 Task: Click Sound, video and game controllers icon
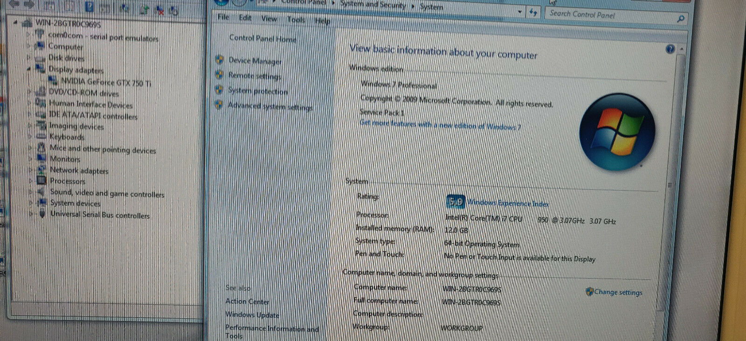41,191
